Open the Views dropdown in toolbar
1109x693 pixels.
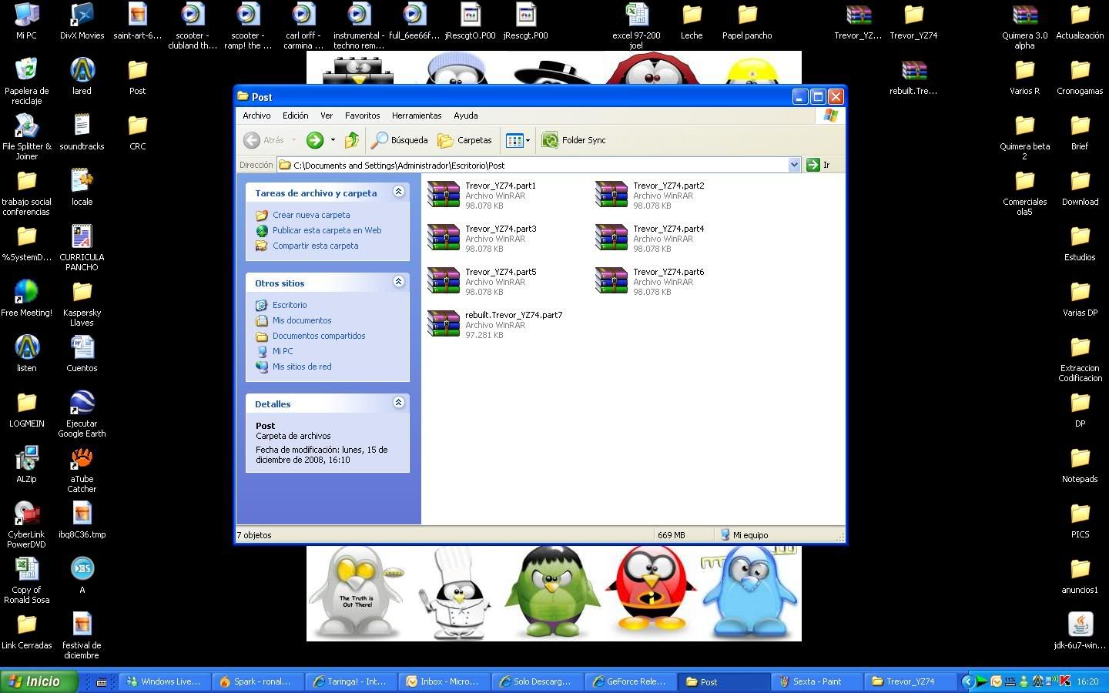[x=518, y=140]
